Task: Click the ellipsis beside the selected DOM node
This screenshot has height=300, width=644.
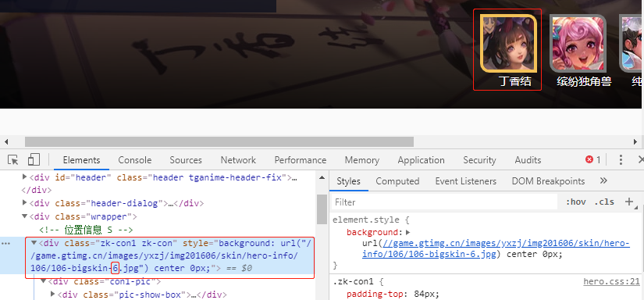Action: point(5,244)
